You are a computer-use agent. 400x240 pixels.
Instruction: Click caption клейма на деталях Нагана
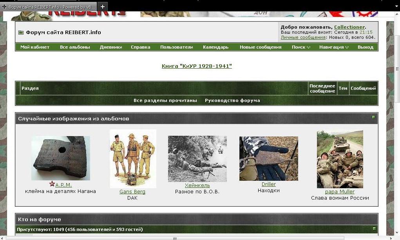[60, 191]
